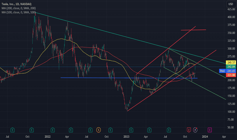Click the January 2022 green earnings marker
237x140 pixels.
(53, 130)
